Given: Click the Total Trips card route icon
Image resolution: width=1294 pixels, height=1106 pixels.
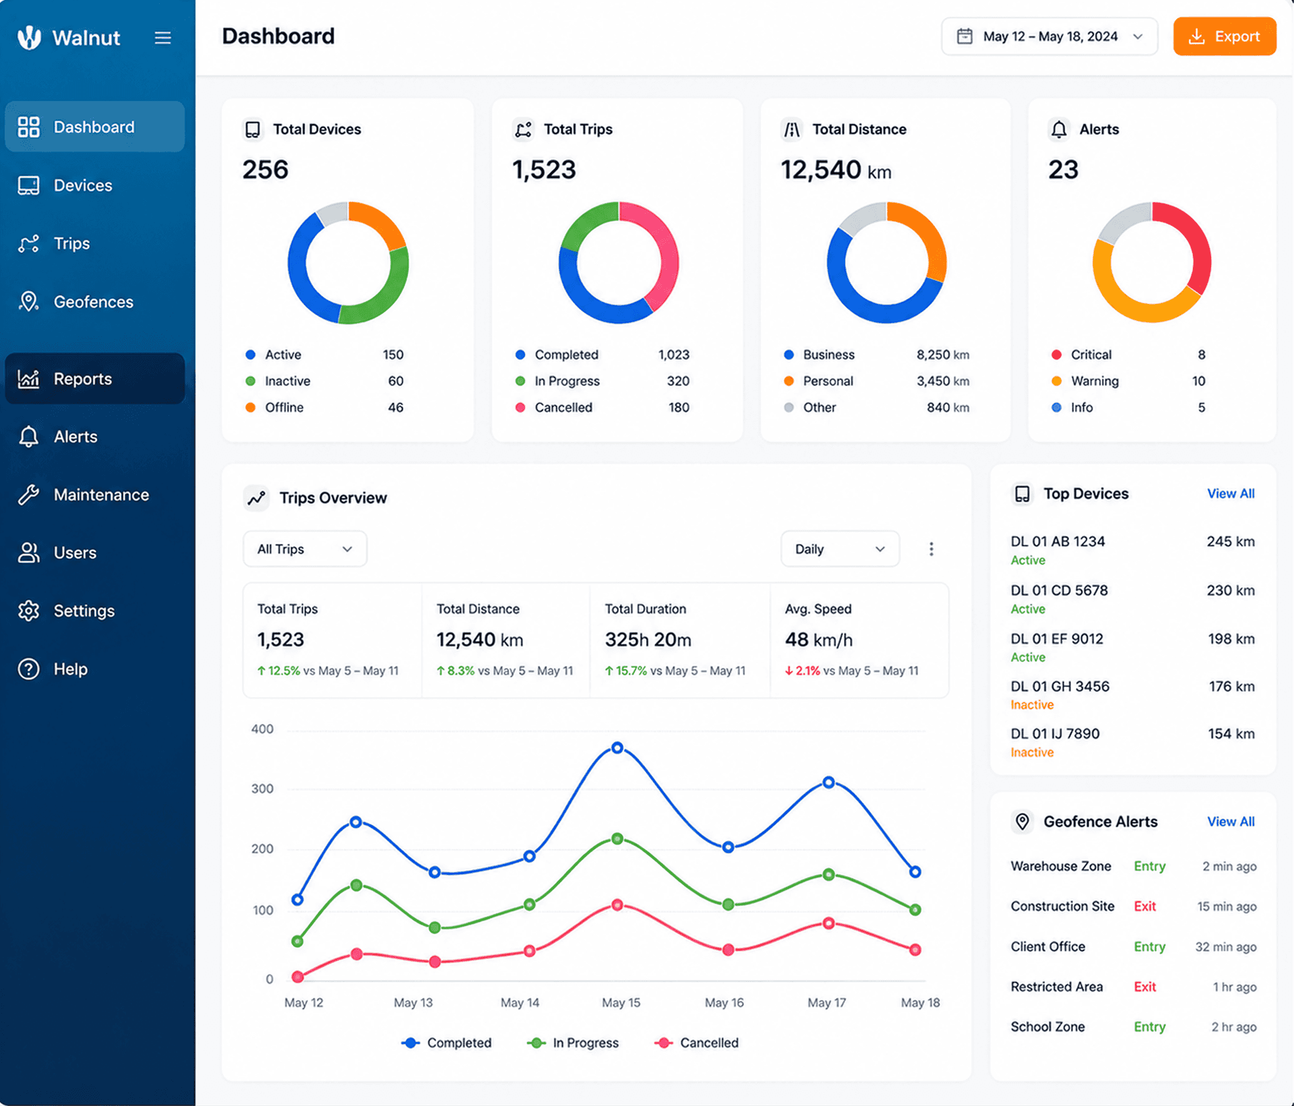Looking at the screenshot, I should tap(524, 129).
